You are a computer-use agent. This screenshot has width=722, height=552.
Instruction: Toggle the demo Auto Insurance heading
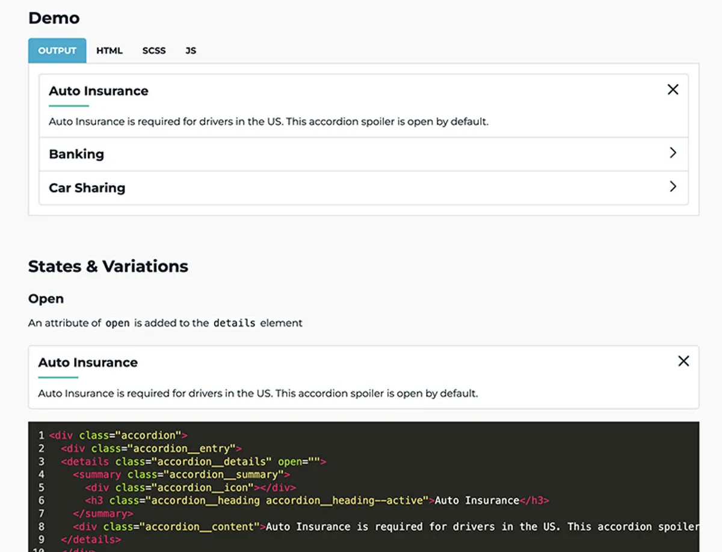point(99,91)
